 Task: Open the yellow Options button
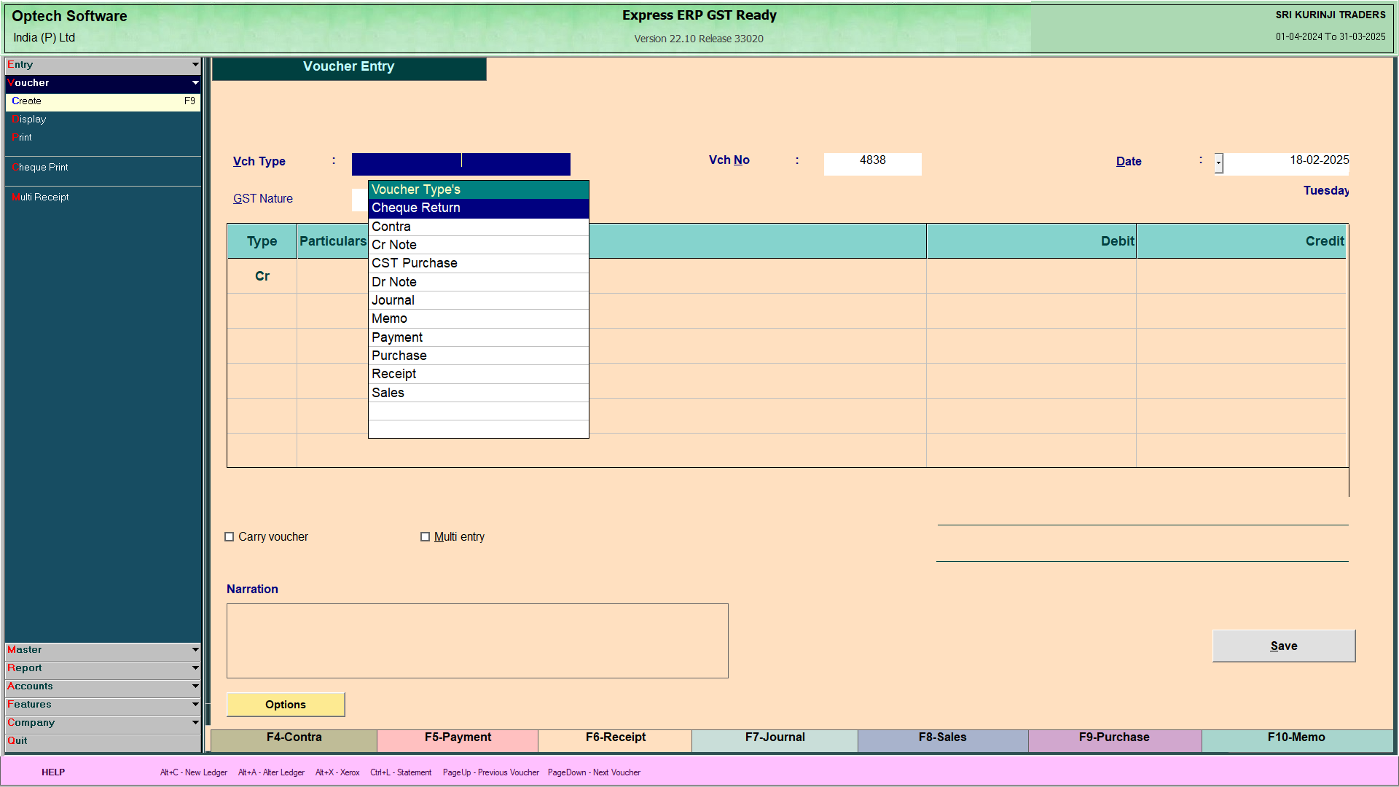pyautogui.click(x=286, y=705)
